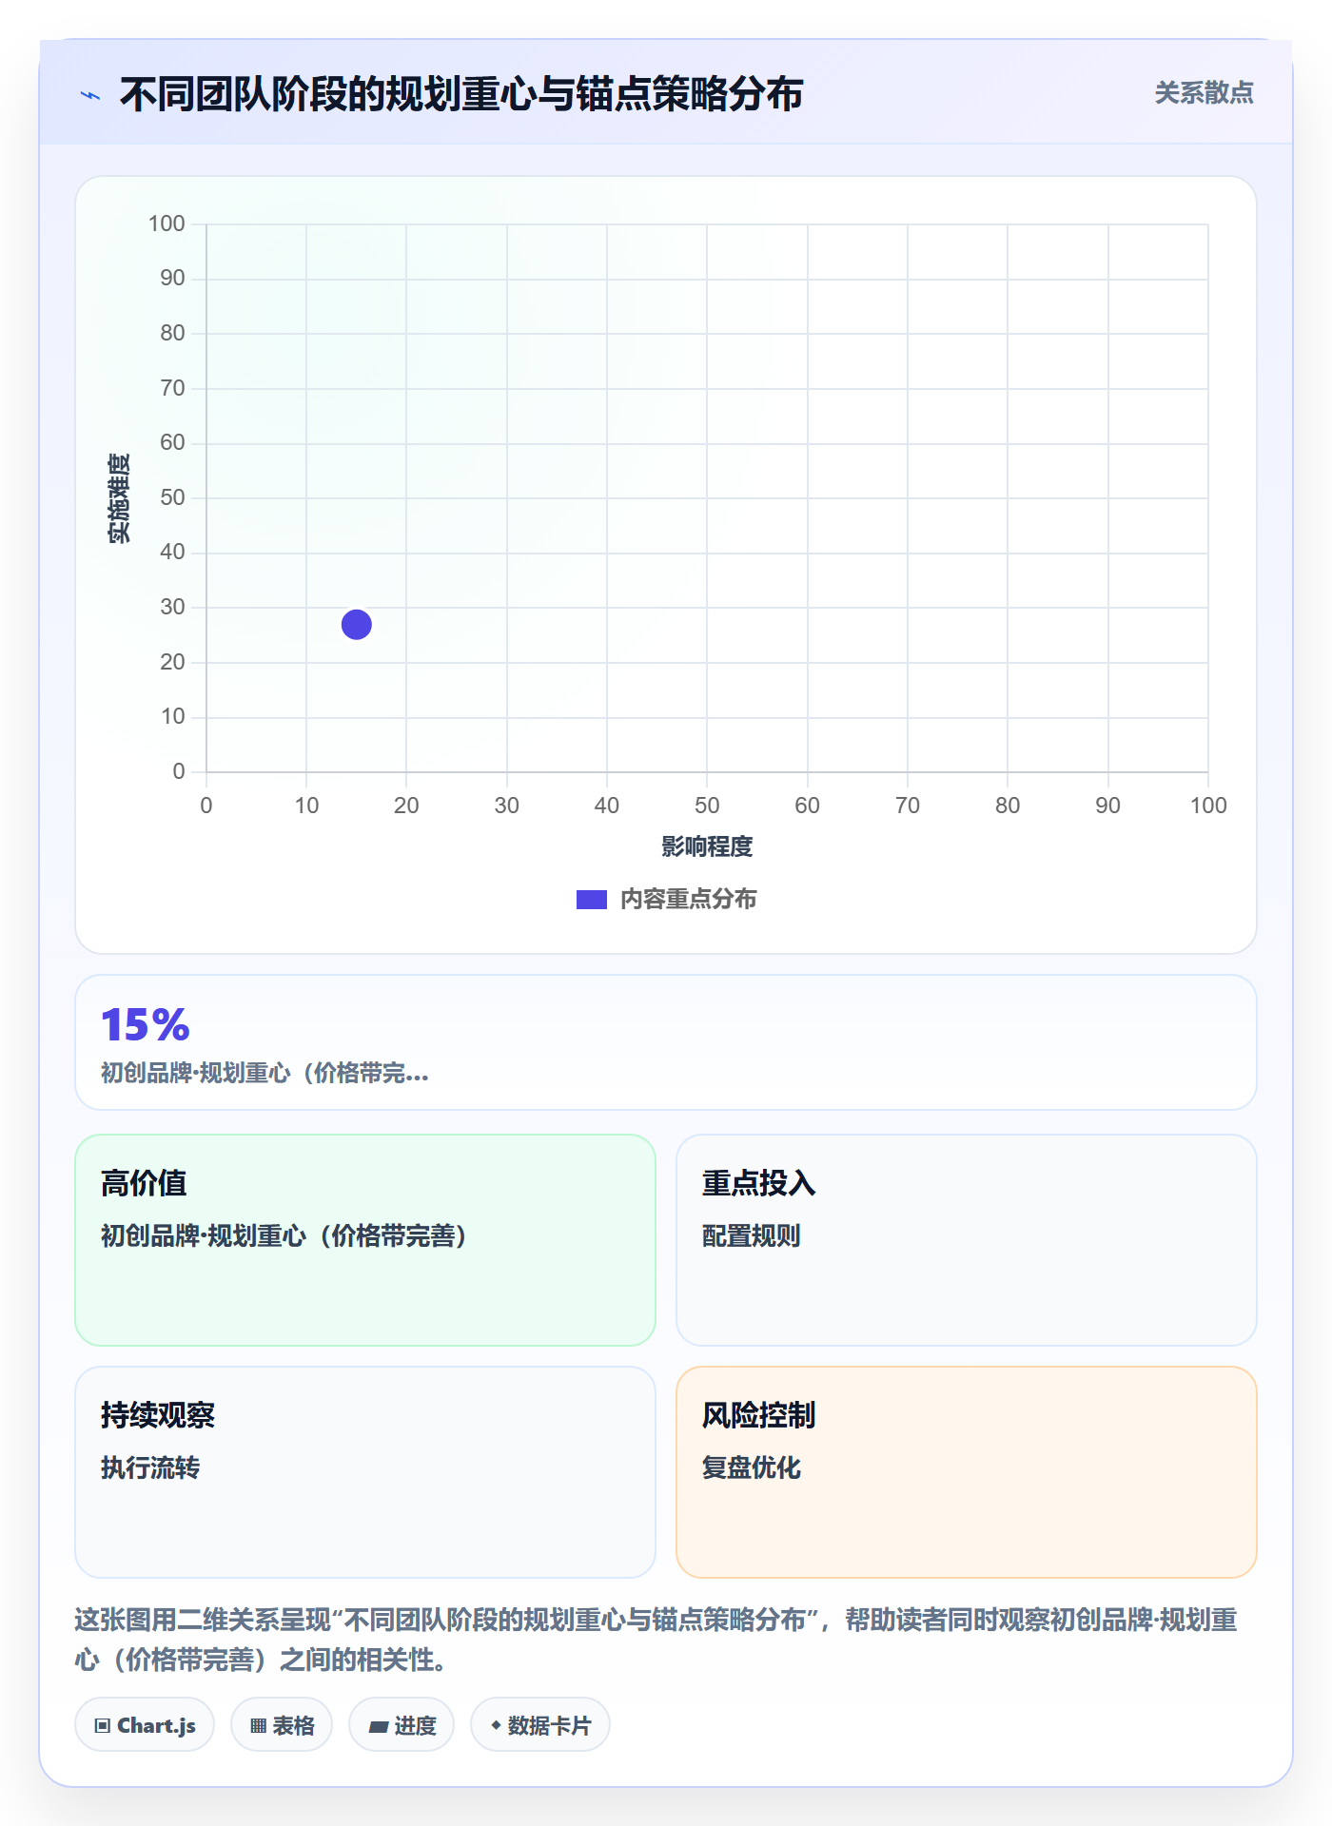Screen dimensions: 1332x1826
Task: Click the purple data point on the scatter chart
Action: pos(357,625)
